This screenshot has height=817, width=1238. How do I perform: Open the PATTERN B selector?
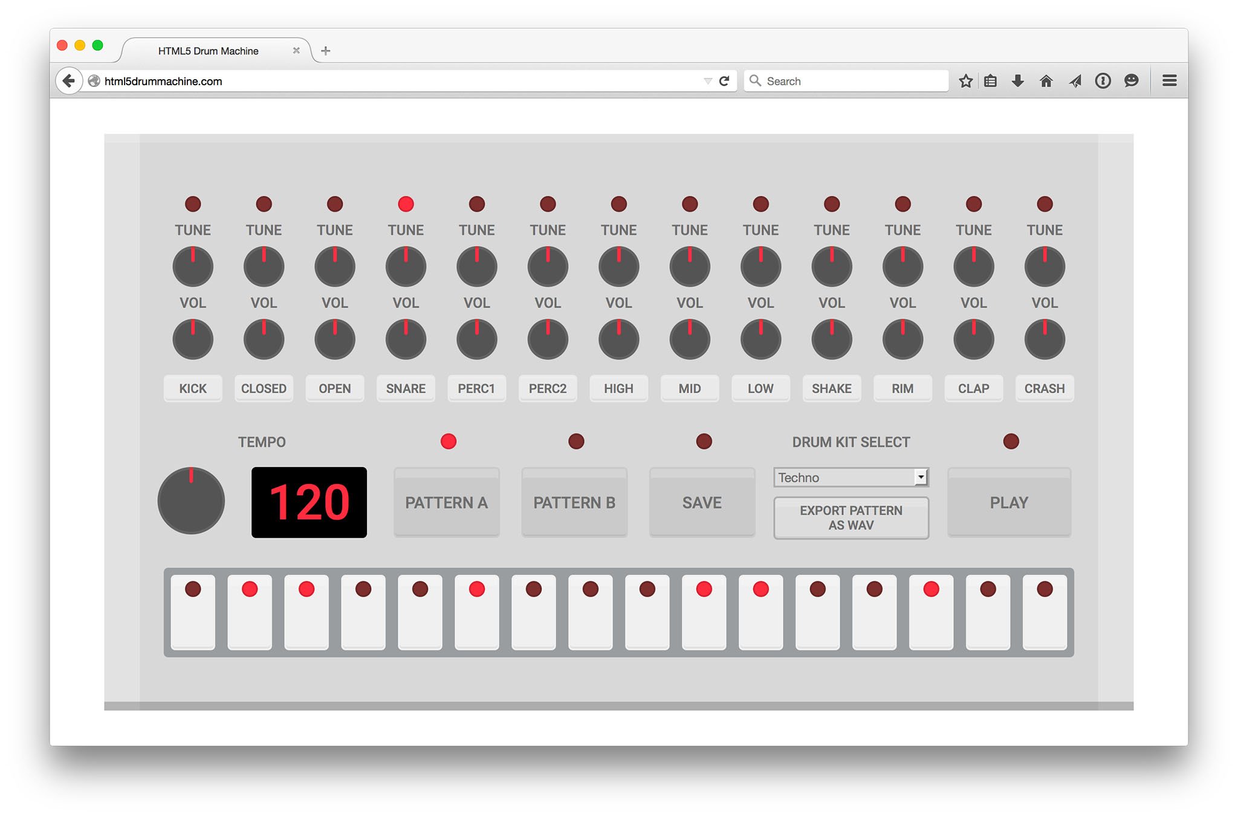574,502
